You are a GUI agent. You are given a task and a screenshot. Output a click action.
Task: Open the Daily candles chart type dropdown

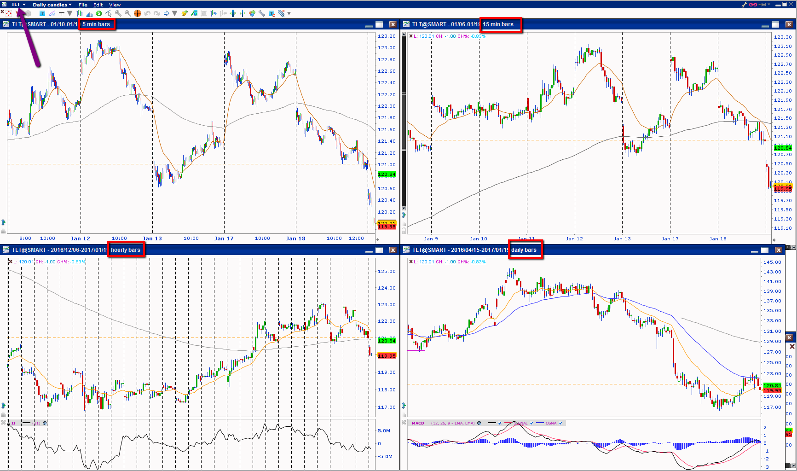52,5
